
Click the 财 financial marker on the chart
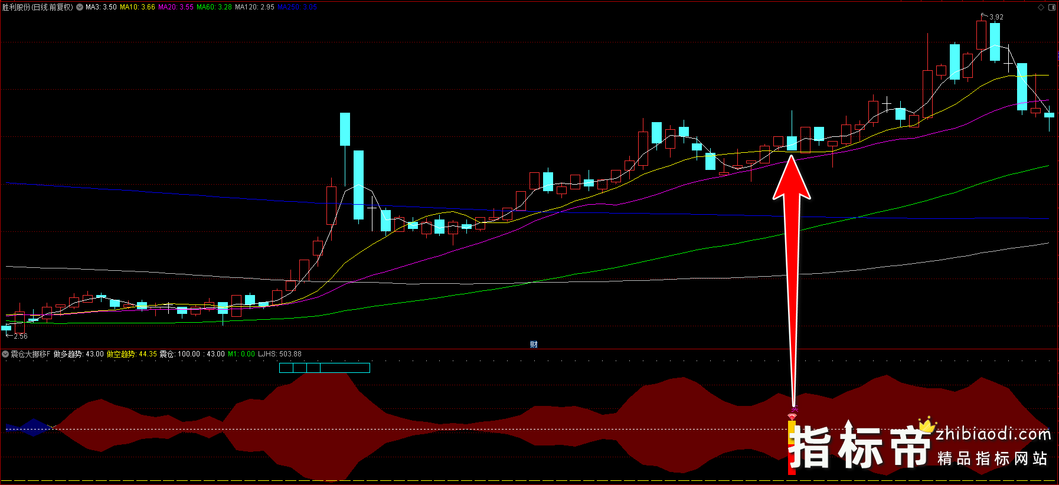coord(534,345)
